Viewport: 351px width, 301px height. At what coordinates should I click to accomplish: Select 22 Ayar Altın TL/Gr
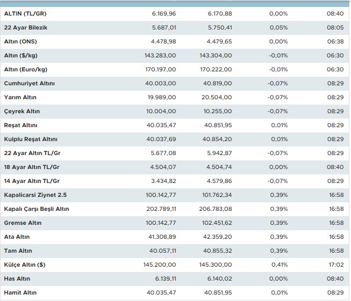pos(32,153)
